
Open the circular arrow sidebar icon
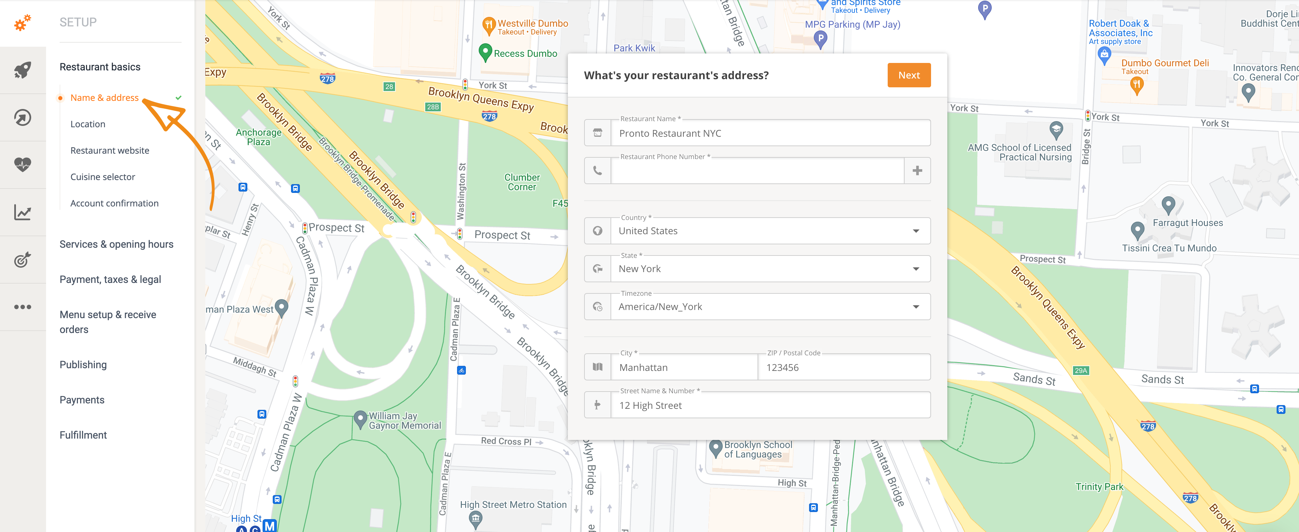point(23,117)
